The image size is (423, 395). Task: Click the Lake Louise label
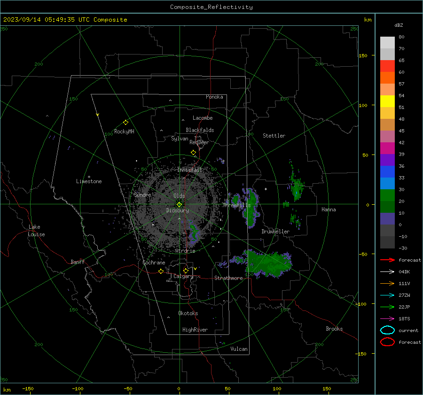[36, 231]
